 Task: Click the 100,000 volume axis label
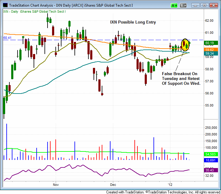point(211,148)
